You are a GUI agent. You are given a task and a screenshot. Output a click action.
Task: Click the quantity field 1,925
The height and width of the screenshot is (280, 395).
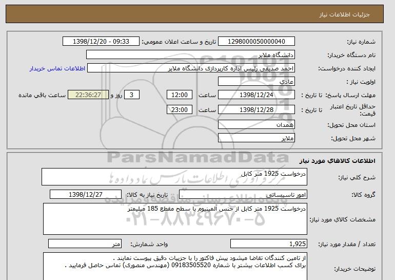(x=268, y=244)
